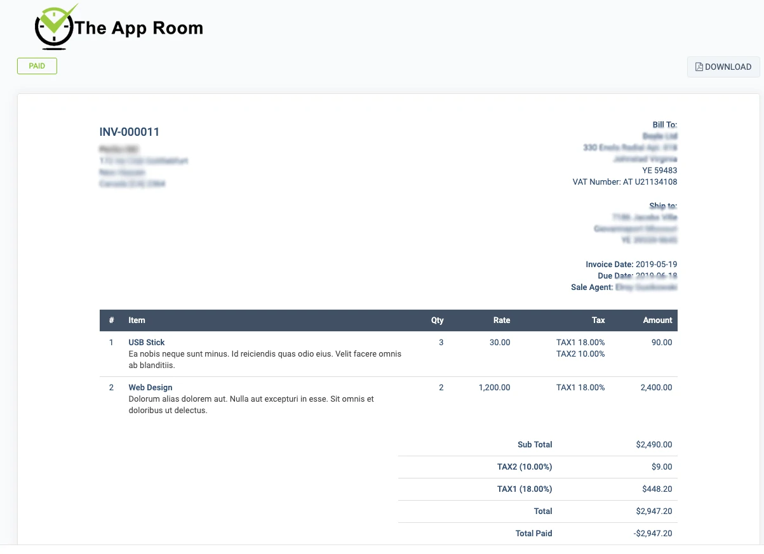
Task: Select VAT Number AT U21134108
Action: pyautogui.click(x=625, y=182)
